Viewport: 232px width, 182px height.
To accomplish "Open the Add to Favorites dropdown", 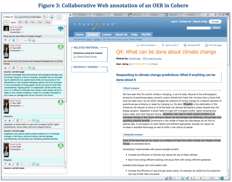I will [x=146, y=45].
